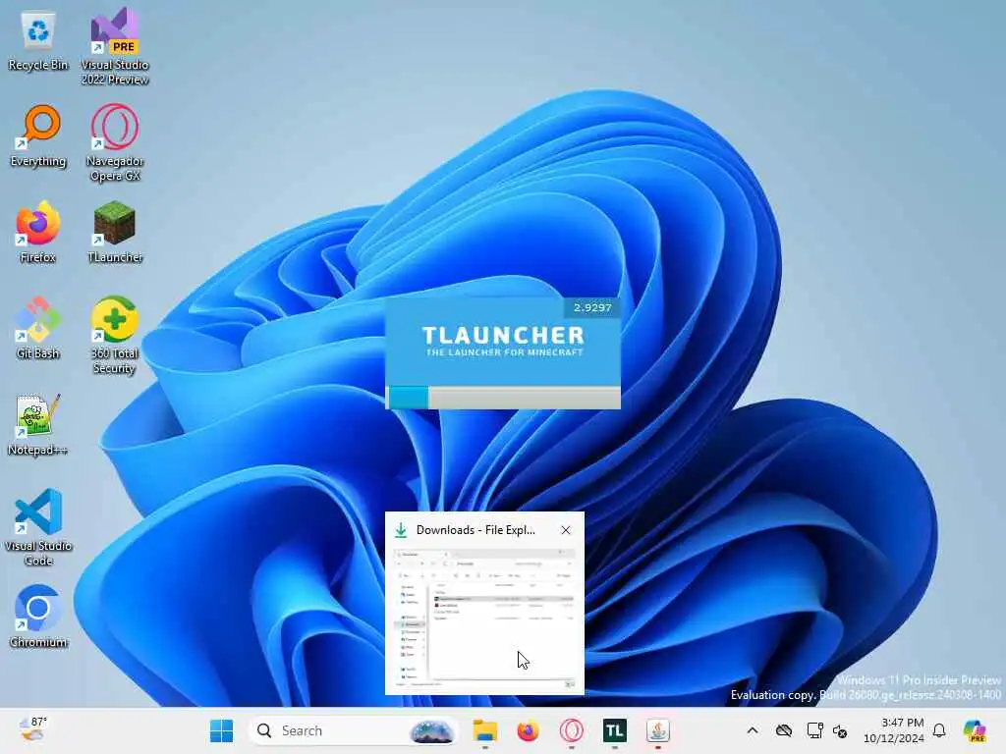Select the Navegador Opera GX shortcut
This screenshot has width=1006, height=754.
click(x=115, y=142)
